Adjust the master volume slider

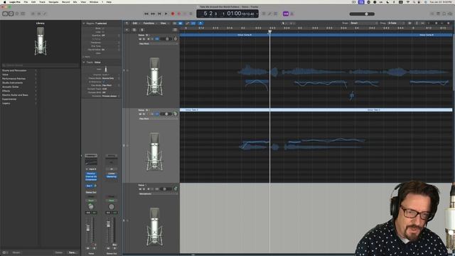point(362,14)
